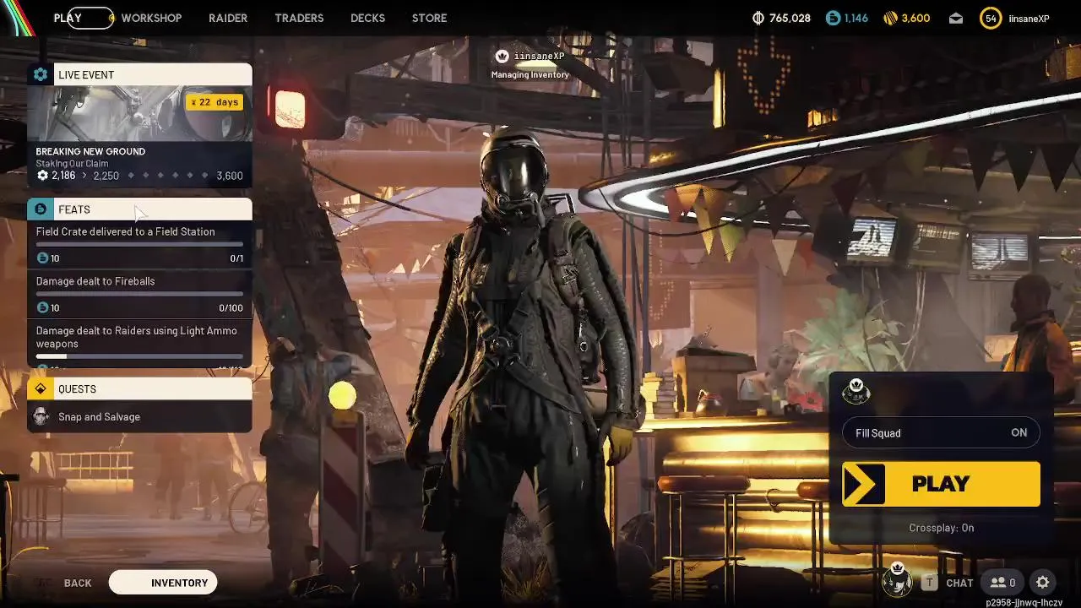Click the INVENTORY button
Screen dimensions: 1081x608
click(x=163, y=583)
